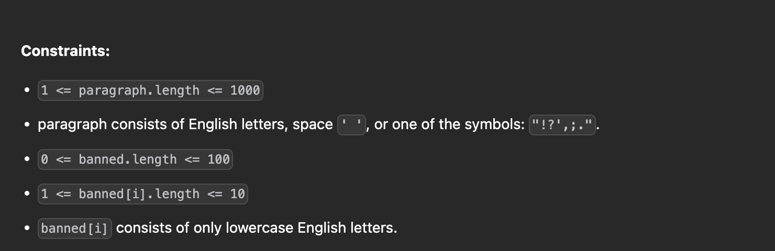Click the "0 <= banned.length <= 100" code block
Image resolution: width=775 pixels, height=251 pixels.
[135, 159]
